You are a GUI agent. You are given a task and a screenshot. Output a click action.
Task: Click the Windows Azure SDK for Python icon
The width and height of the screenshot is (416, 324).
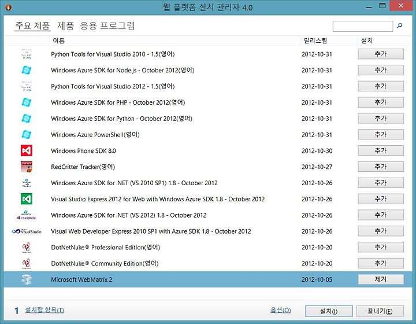[x=27, y=119]
